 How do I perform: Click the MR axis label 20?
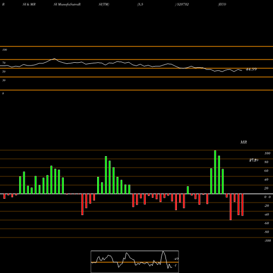[x=266, y=188]
